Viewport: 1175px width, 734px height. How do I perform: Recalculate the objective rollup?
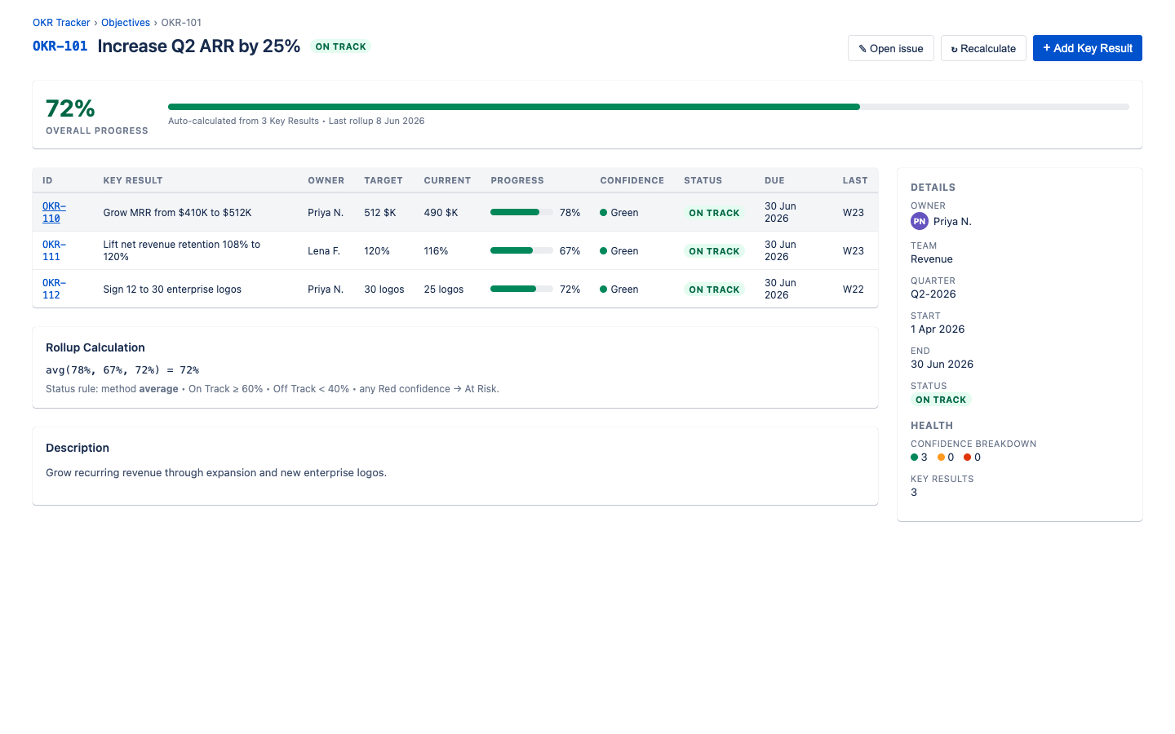click(x=982, y=48)
